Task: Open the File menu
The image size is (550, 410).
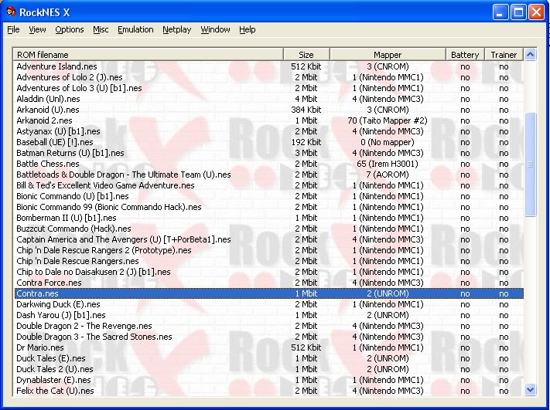Action: click(x=13, y=30)
